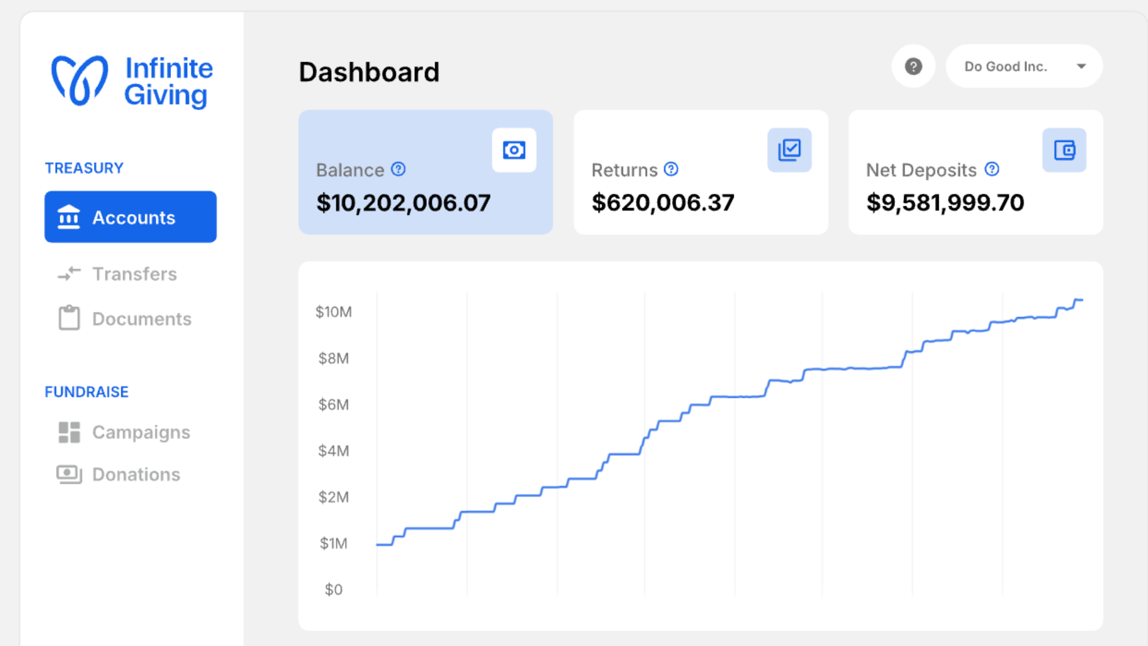
Task: Click the Balance card money icon
Action: coord(514,150)
